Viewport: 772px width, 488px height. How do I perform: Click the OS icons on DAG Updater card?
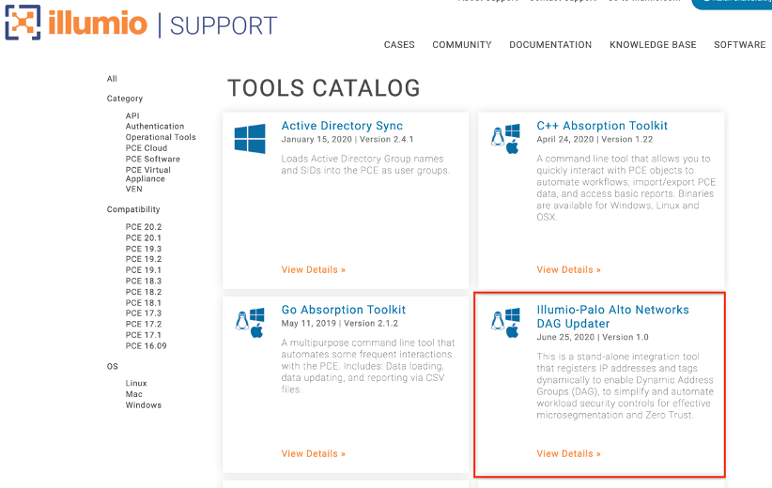505,323
